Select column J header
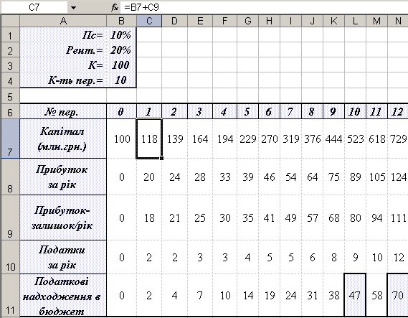The image size is (408, 318). [312, 21]
